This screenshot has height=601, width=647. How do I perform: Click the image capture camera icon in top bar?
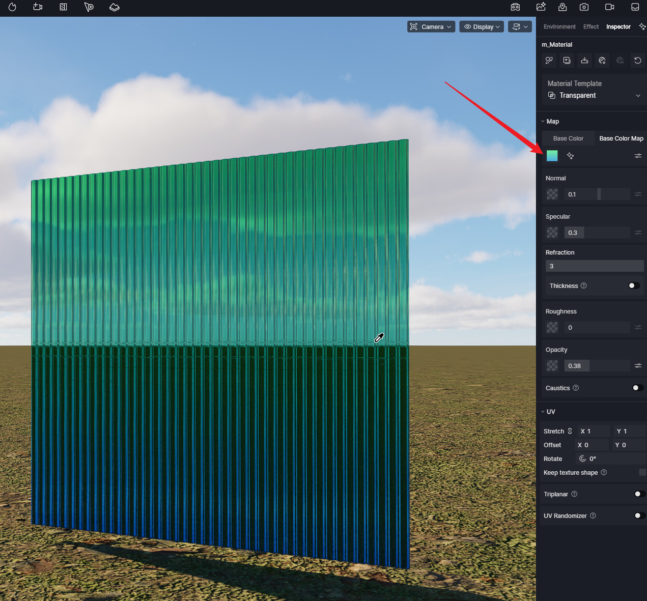tap(584, 7)
